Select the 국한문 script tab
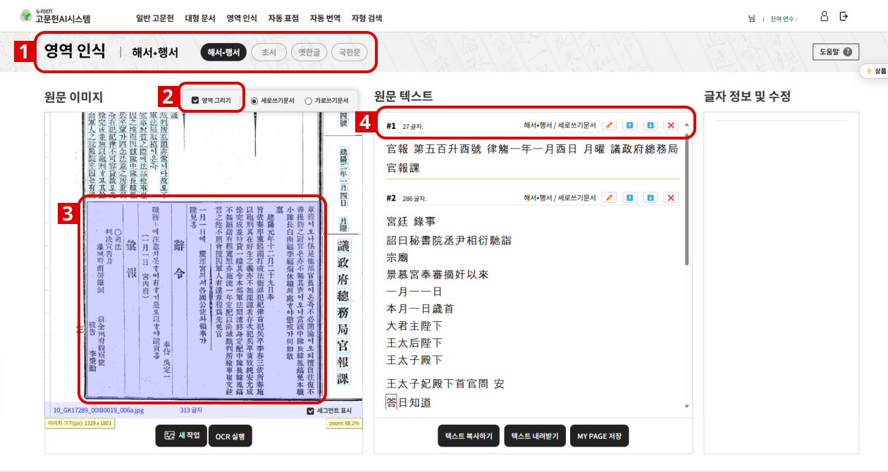 350,52
